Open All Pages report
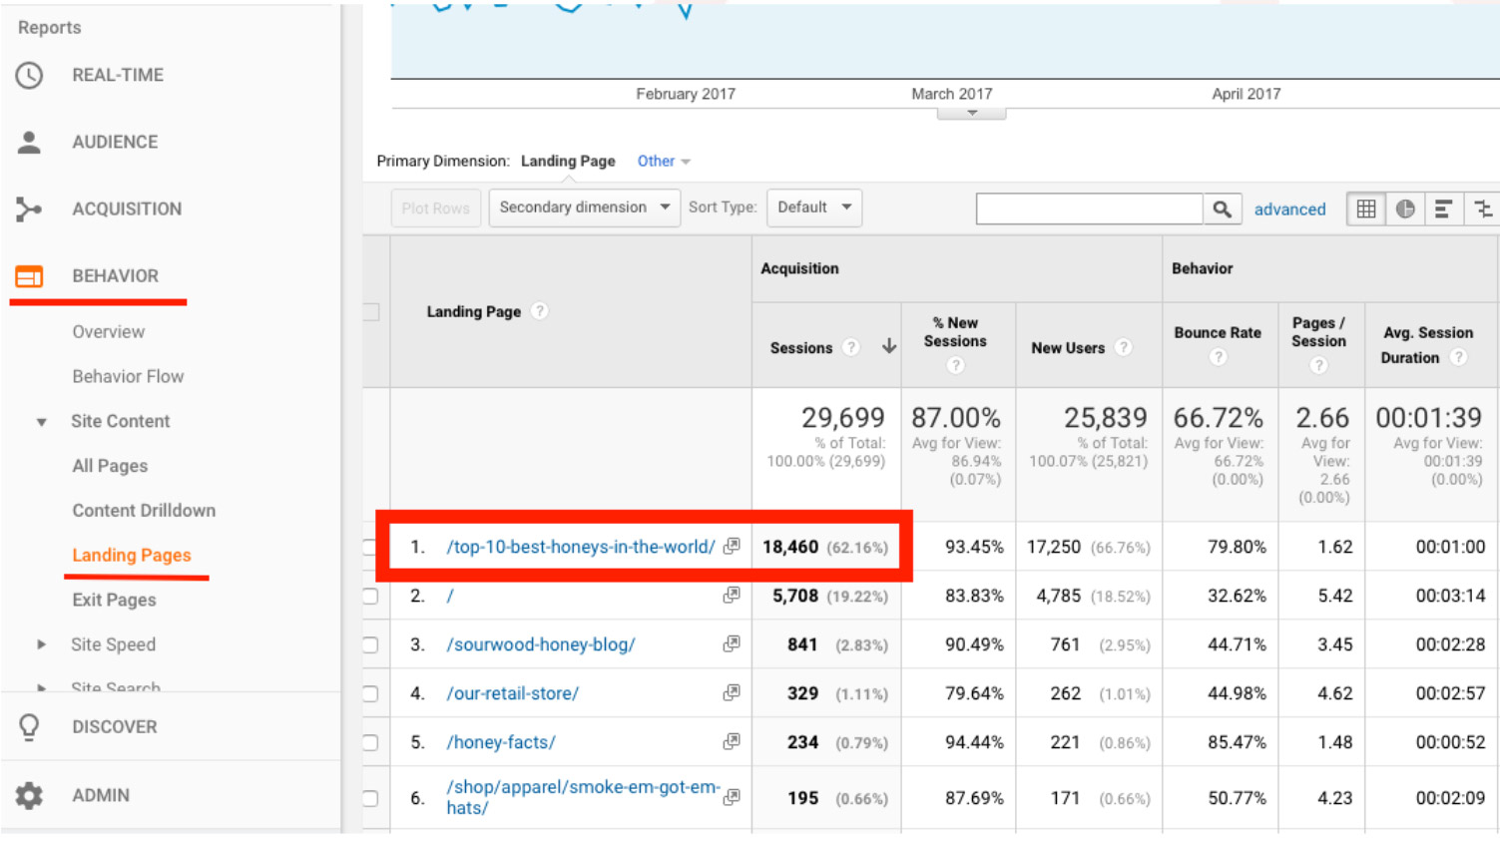This screenshot has width=1500, height=841. (x=110, y=466)
